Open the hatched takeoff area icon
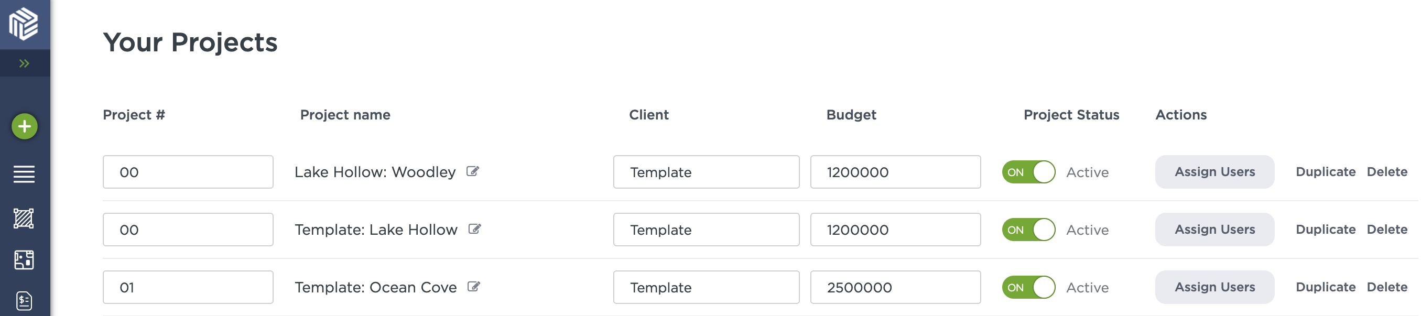The image size is (1421, 316). (24, 219)
